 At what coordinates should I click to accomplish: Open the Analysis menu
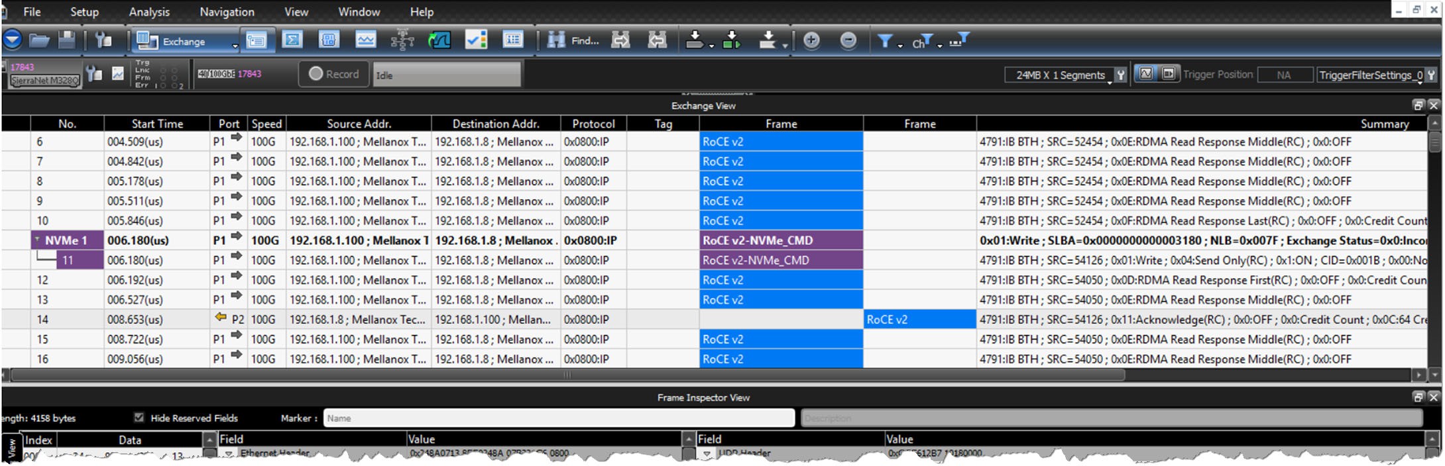coord(149,12)
